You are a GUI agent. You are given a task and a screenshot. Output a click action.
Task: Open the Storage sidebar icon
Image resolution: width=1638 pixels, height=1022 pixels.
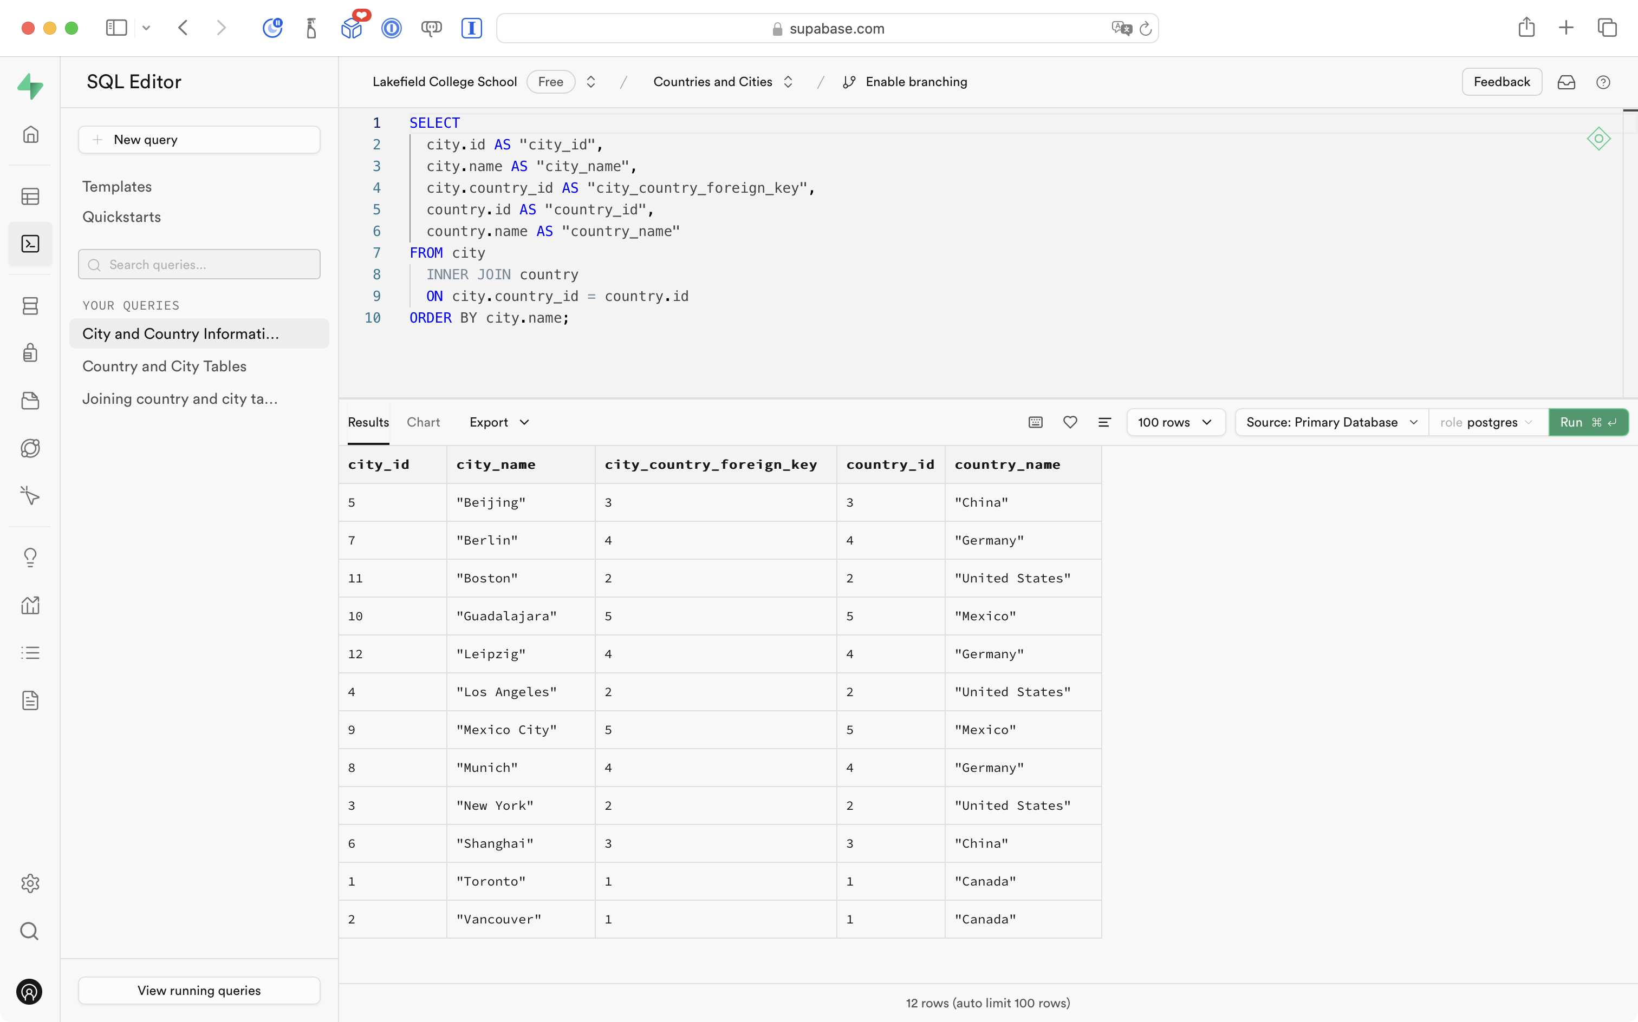coord(30,401)
